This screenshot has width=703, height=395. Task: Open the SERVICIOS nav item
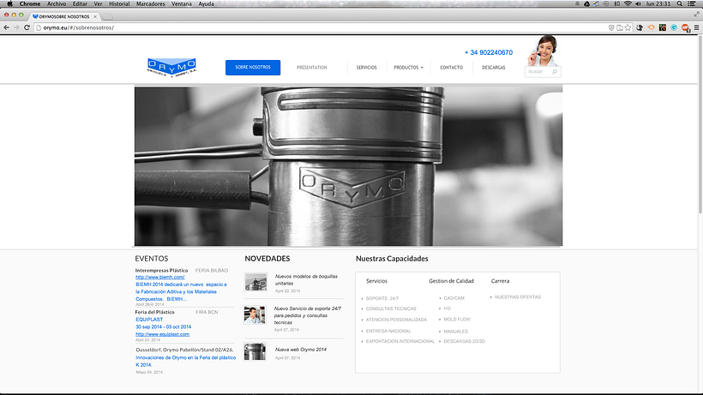366,68
